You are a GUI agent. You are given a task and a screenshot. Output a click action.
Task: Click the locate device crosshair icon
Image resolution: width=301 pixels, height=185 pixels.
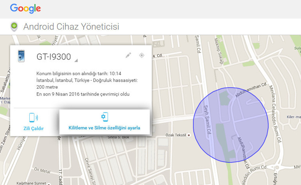pos(142,55)
